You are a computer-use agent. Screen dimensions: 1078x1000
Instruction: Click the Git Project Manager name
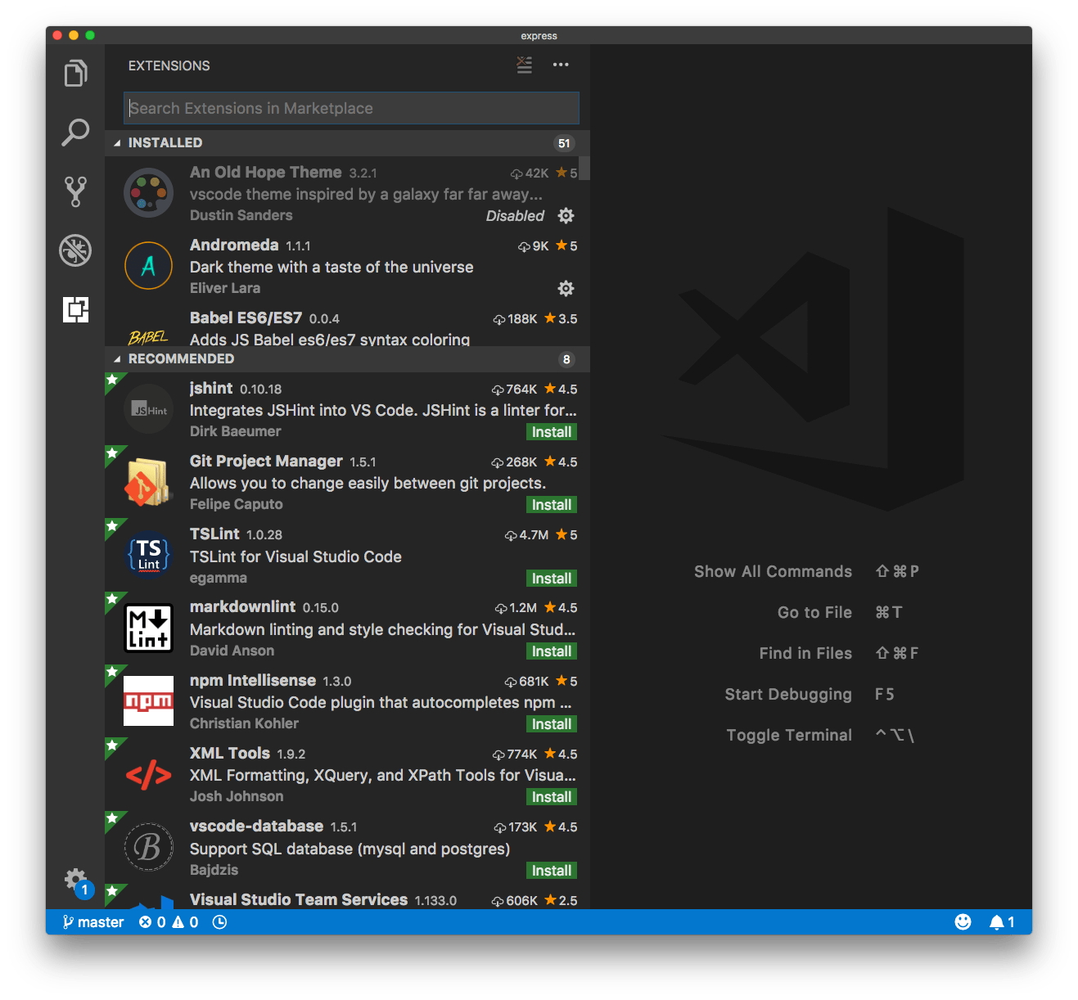(x=266, y=462)
